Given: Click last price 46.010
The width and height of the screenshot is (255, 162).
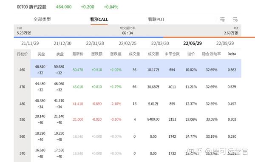Looking at the screenshot, I should coord(78,87).
